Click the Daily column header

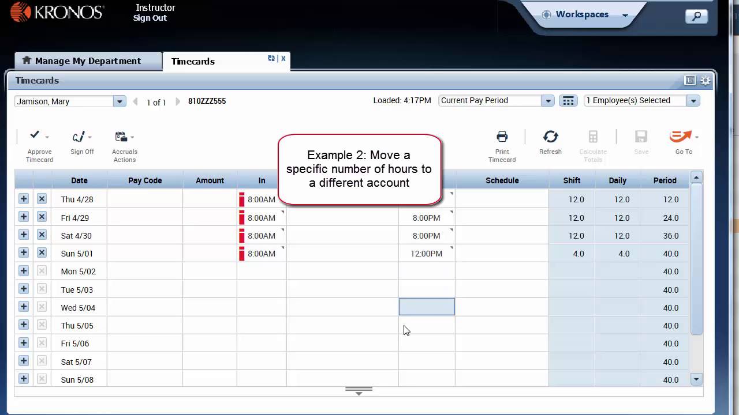tap(617, 180)
